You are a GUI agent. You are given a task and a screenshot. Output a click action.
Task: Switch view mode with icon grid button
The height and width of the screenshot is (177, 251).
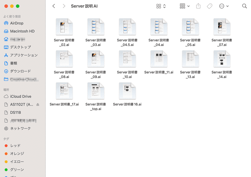(x=161, y=6)
